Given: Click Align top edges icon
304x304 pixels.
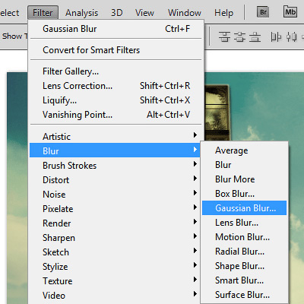Looking at the screenshot, I should [224, 37].
